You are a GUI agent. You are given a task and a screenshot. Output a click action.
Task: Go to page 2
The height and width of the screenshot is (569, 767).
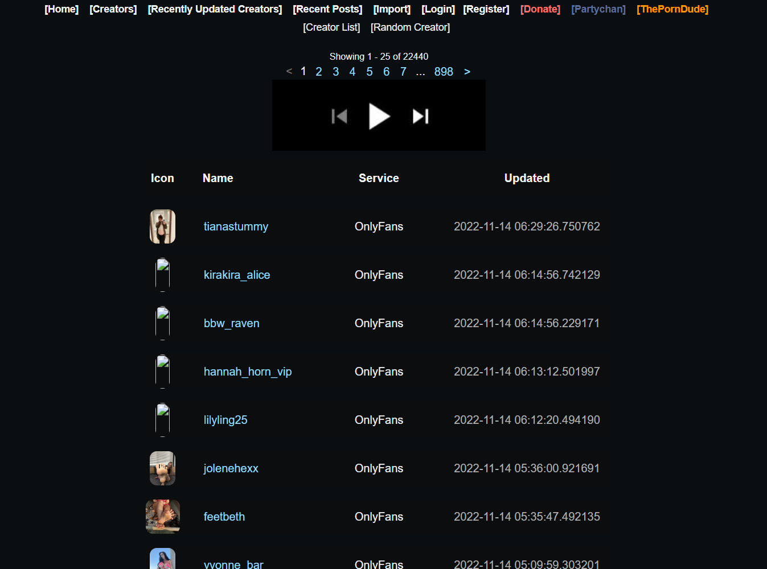click(x=319, y=72)
